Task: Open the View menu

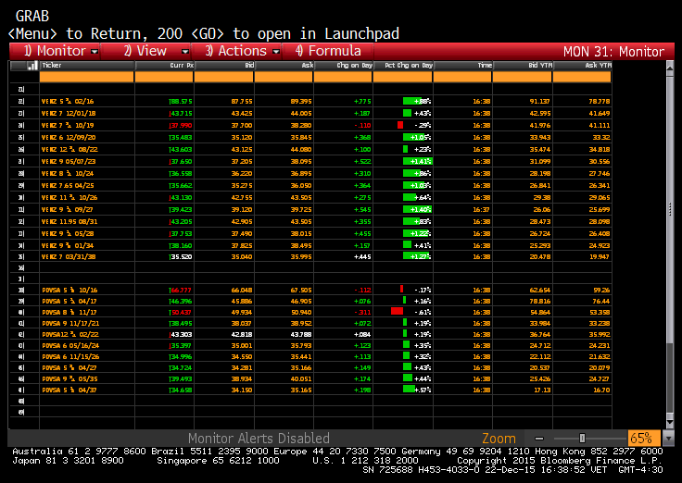Action: click(145, 51)
